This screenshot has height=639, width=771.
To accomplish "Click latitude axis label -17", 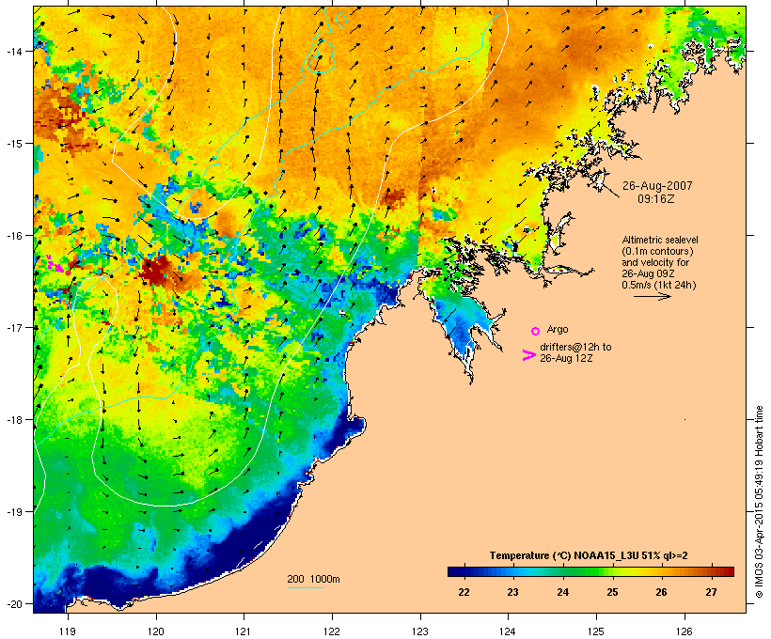I will coord(13,327).
